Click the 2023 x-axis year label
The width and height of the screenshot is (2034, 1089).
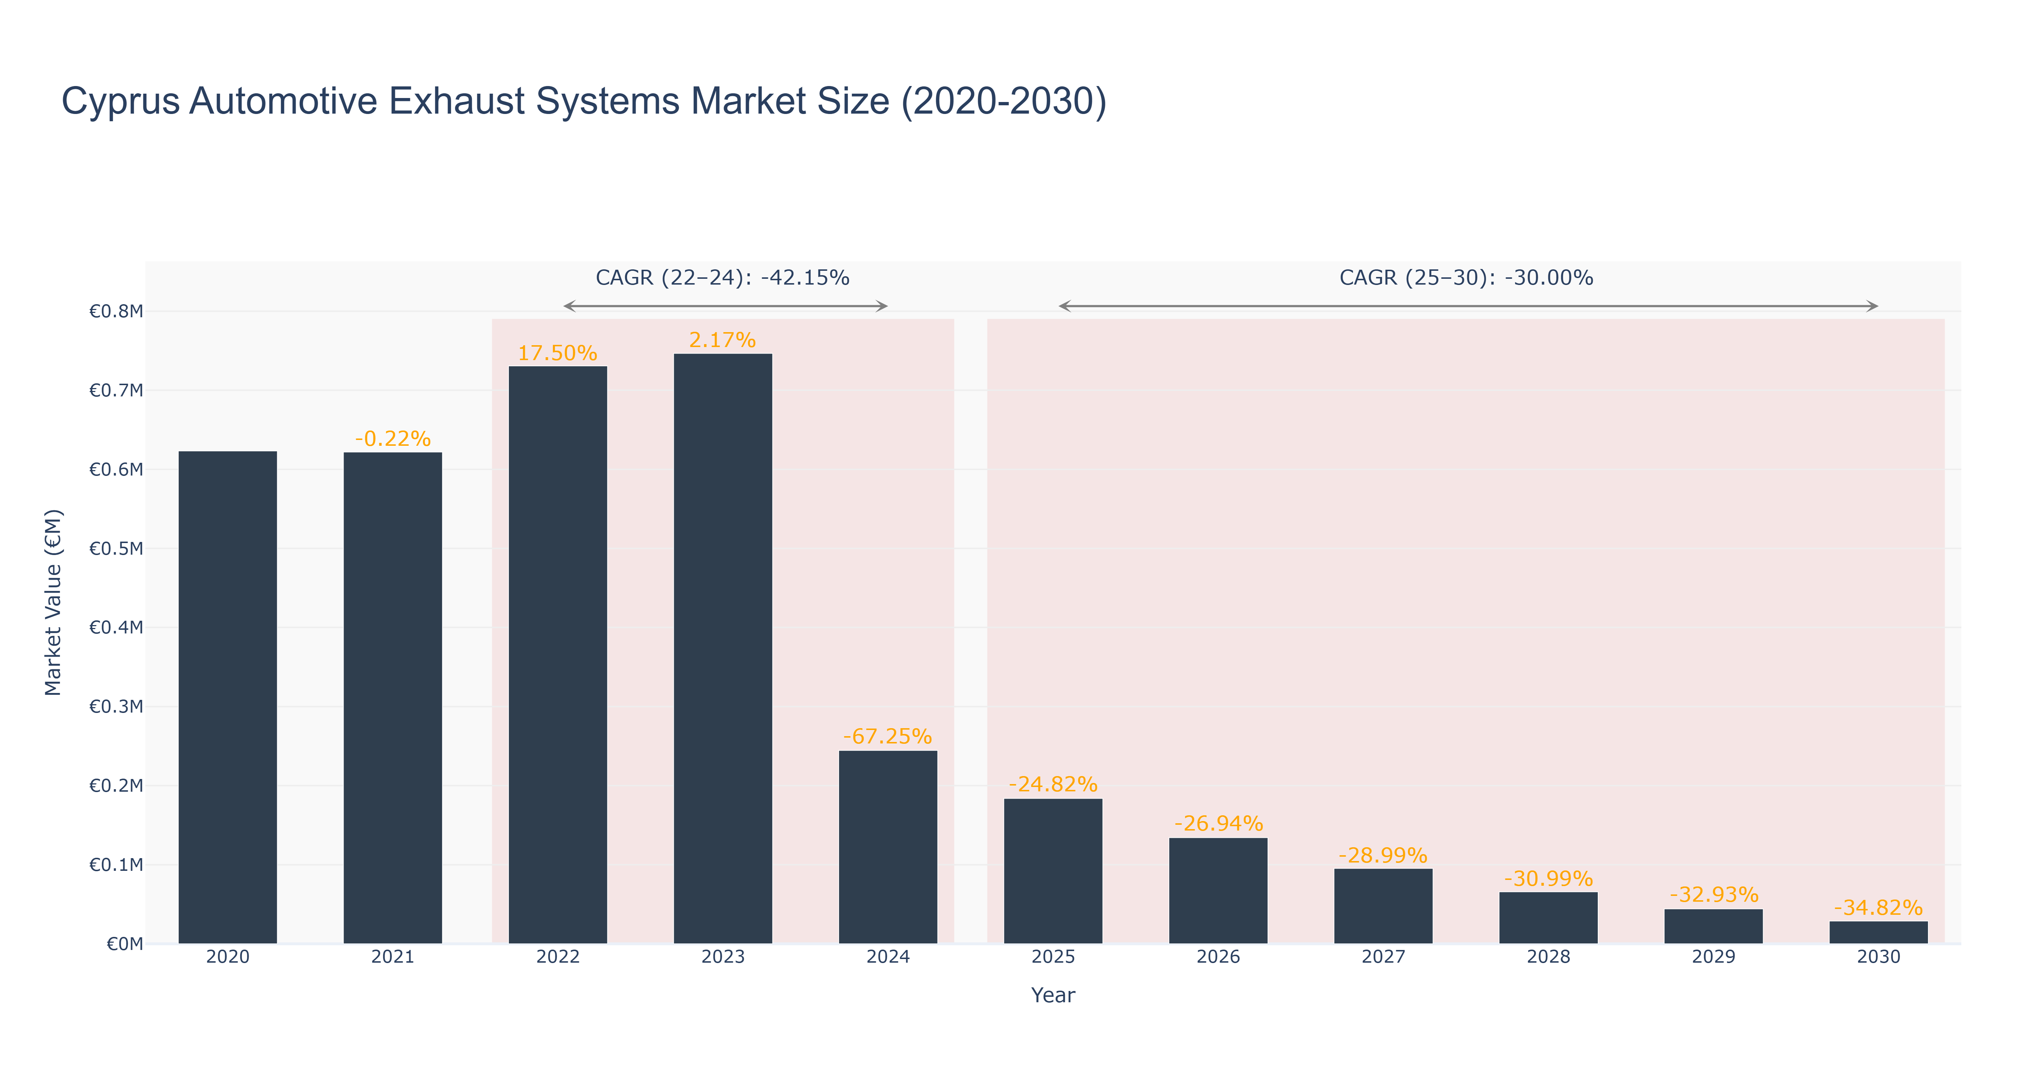(722, 957)
